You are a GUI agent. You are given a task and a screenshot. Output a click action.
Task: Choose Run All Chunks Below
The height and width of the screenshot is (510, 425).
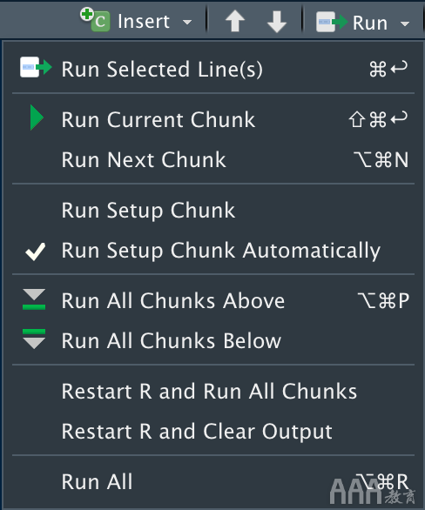pyautogui.click(x=213, y=340)
